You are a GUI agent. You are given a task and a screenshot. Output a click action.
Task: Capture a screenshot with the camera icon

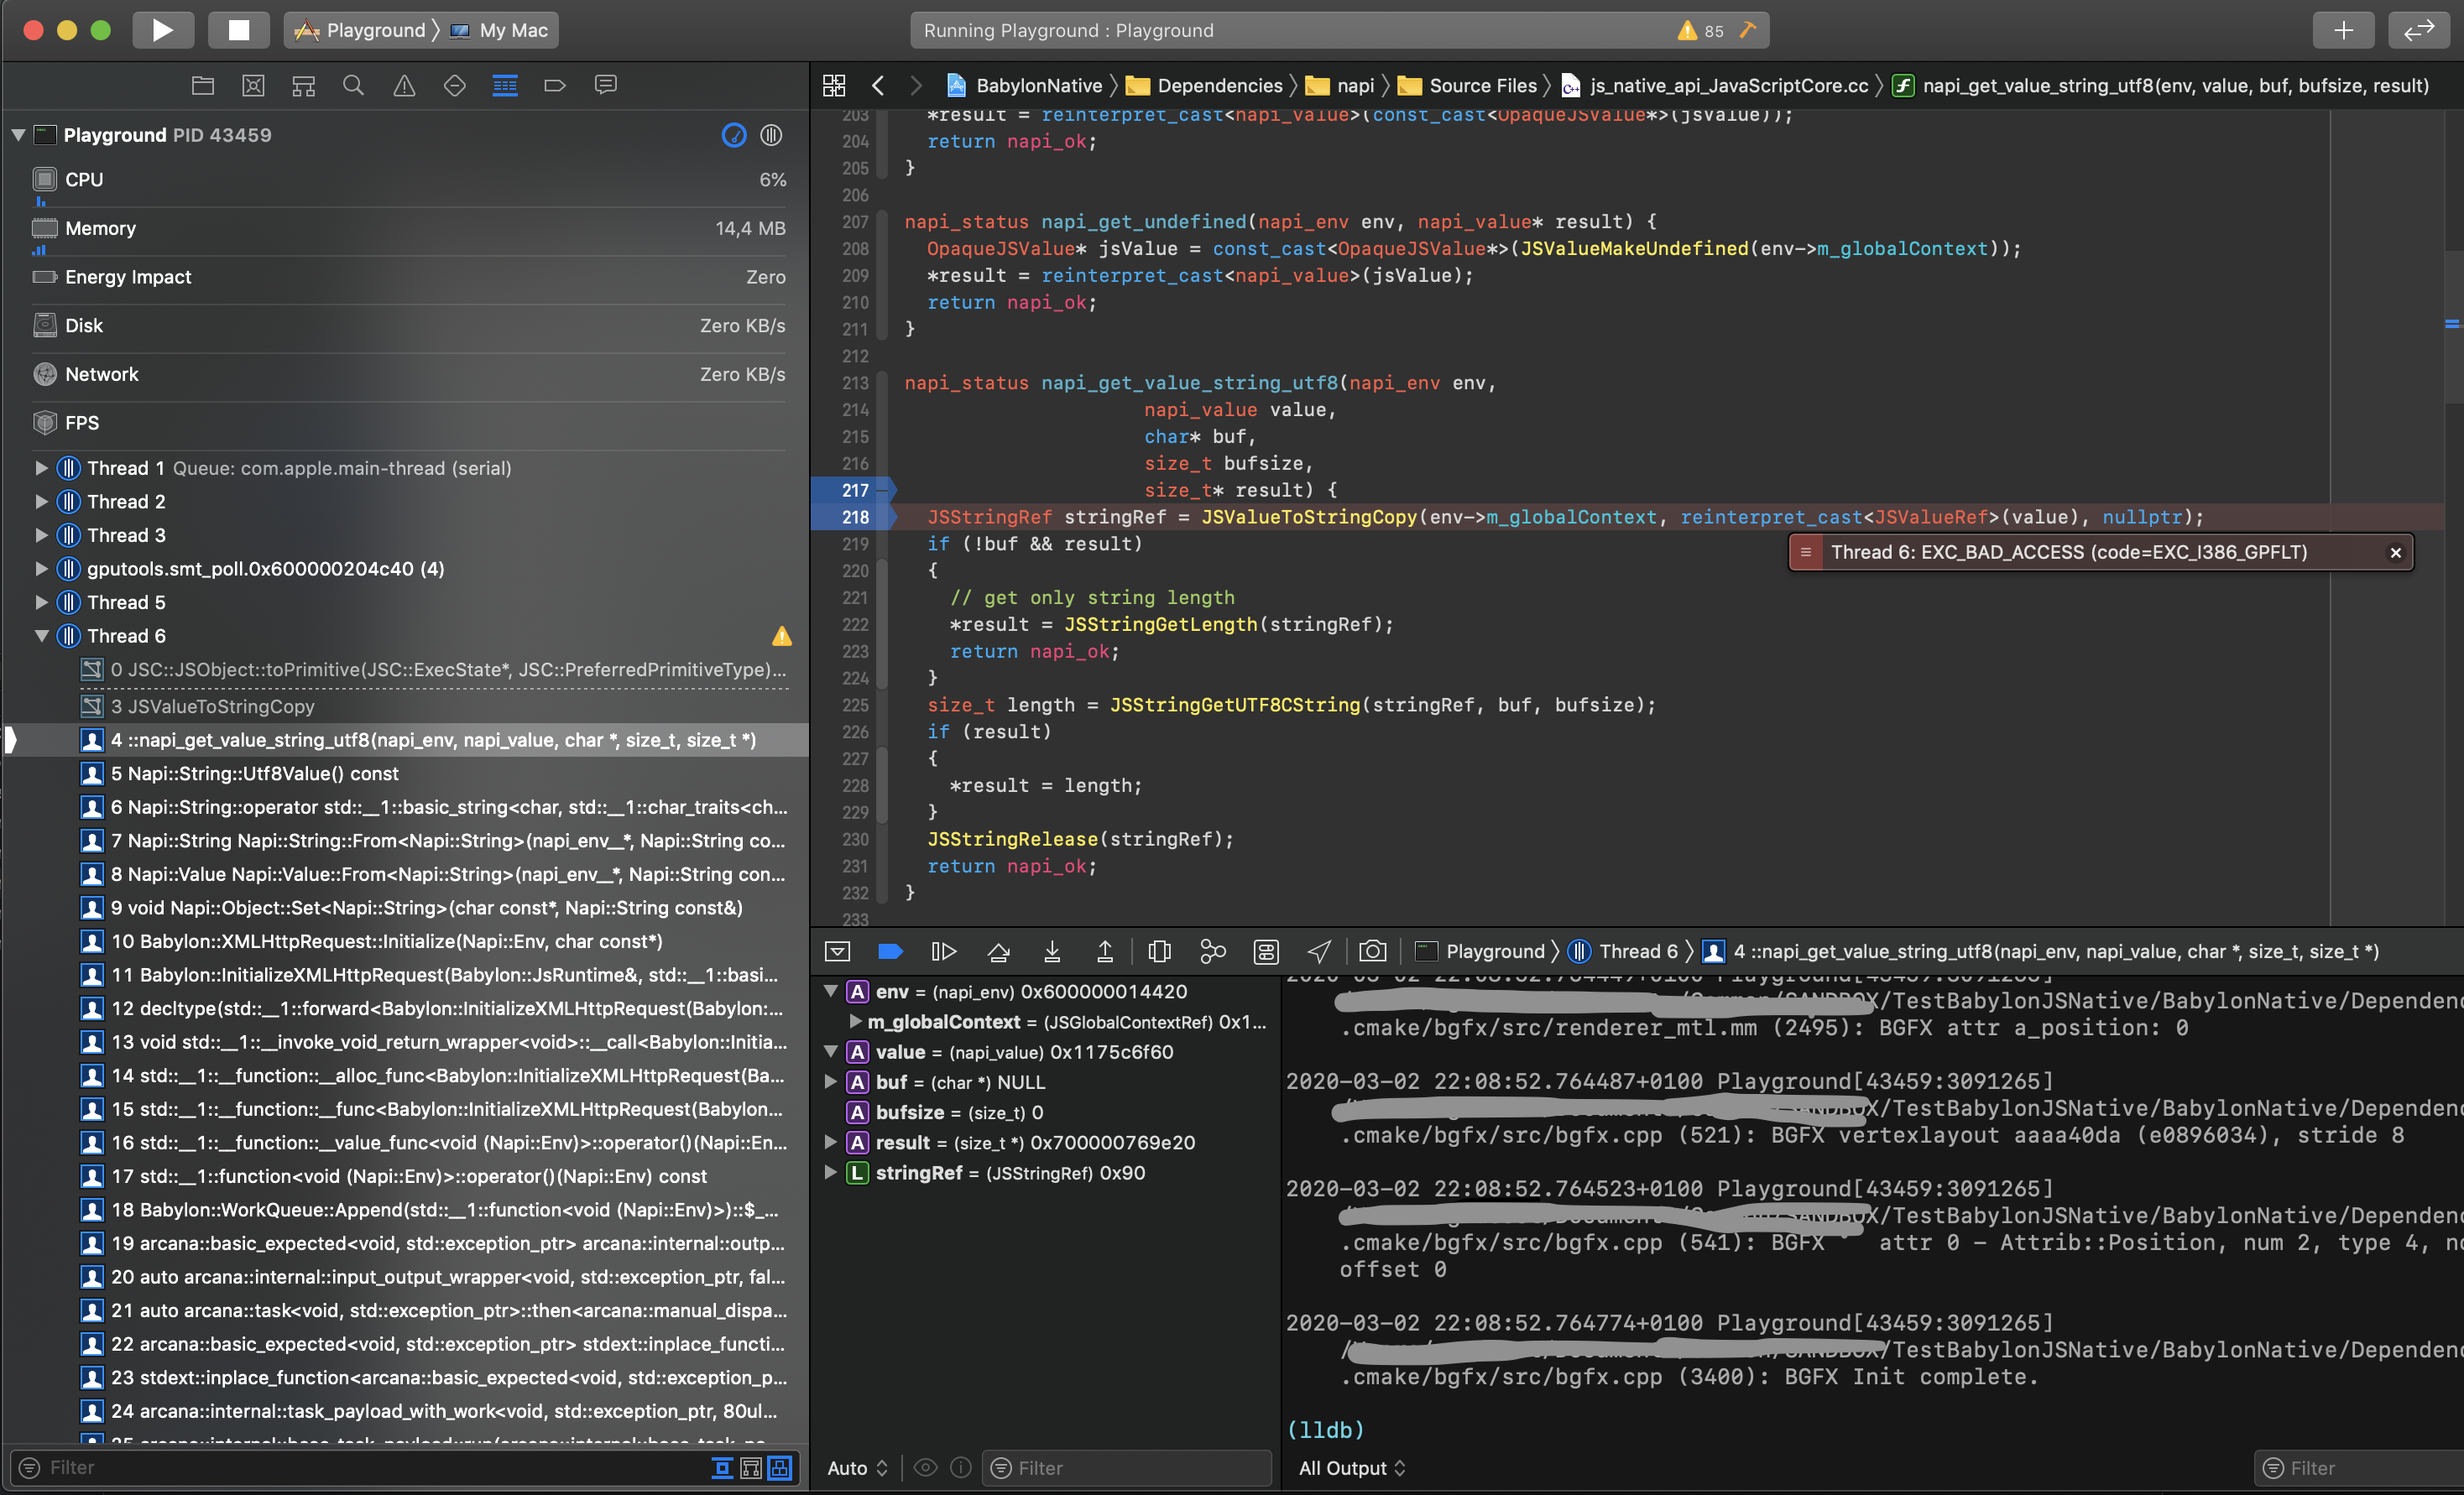coord(1372,951)
